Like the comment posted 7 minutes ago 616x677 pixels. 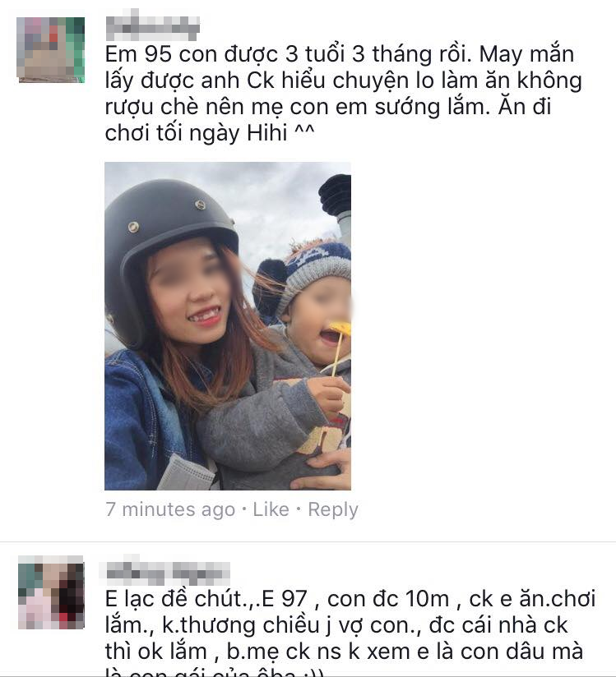271,509
